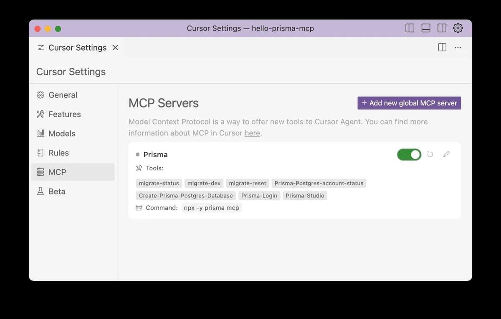Click Add new global MCP server
501x319 pixels.
pyautogui.click(x=409, y=103)
